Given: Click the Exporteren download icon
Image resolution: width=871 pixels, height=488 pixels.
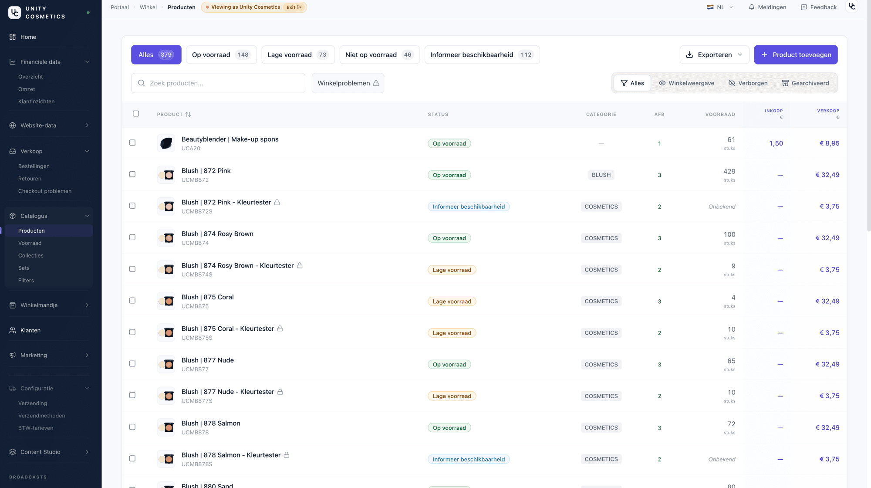Looking at the screenshot, I should [689, 55].
